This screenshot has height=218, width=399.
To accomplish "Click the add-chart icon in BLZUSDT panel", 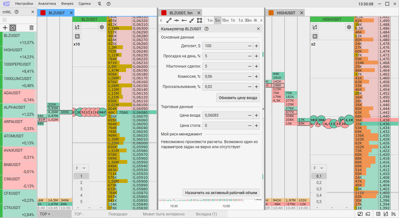I will click(x=77, y=27).
